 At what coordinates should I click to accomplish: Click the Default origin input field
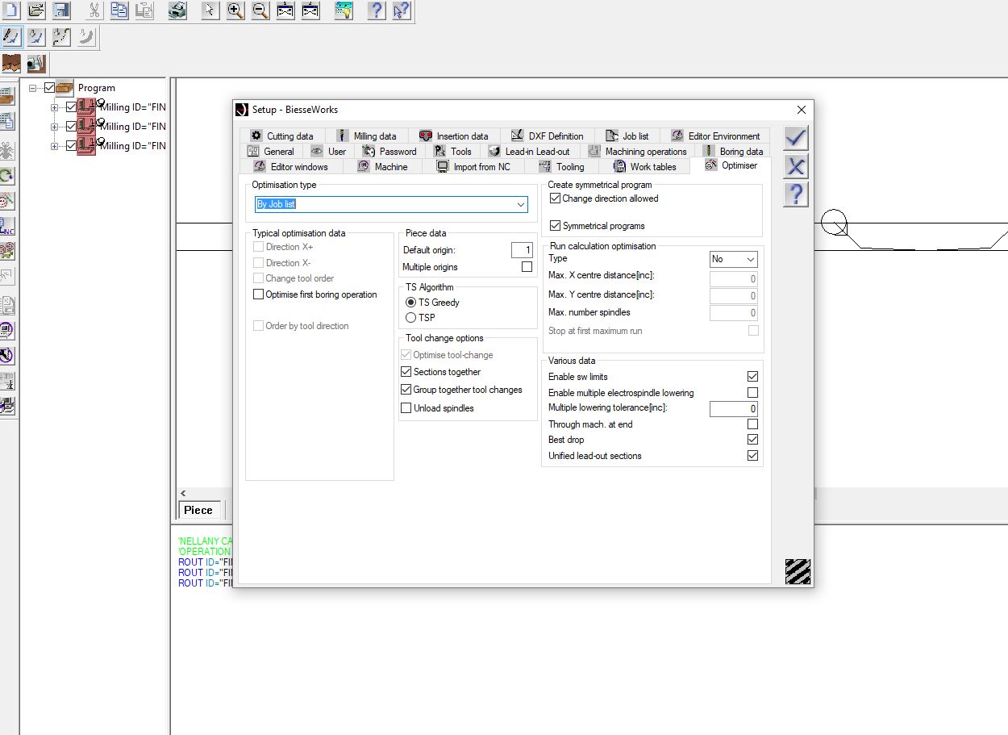point(522,250)
